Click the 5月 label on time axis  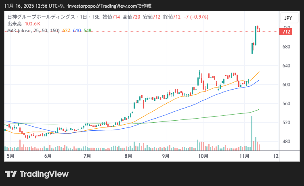click(10, 156)
